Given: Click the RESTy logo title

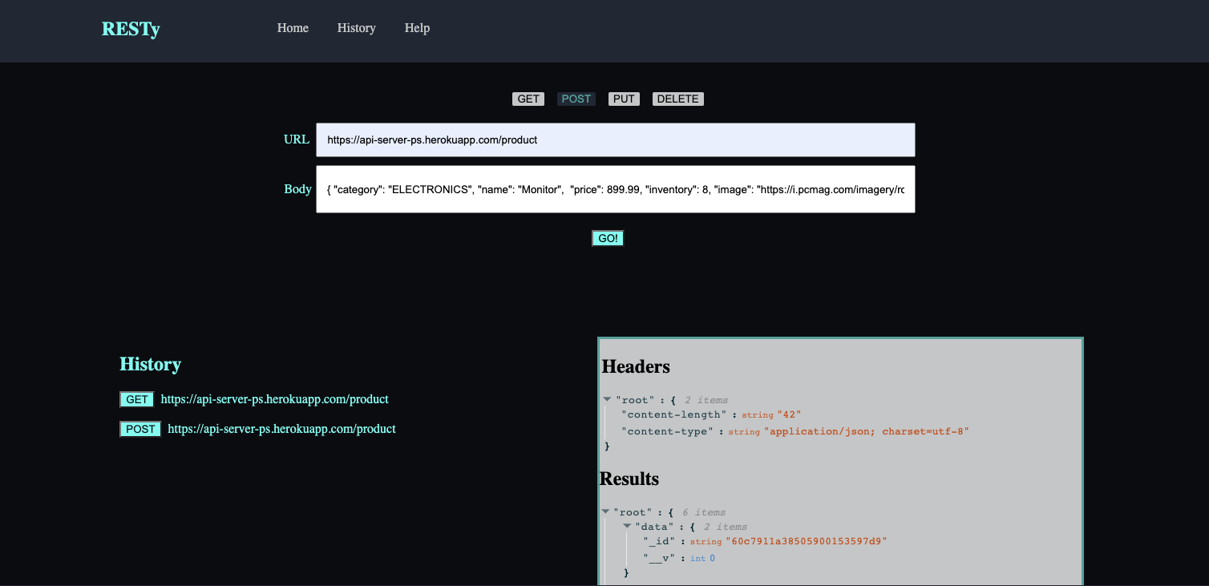Looking at the screenshot, I should [131, 29].
